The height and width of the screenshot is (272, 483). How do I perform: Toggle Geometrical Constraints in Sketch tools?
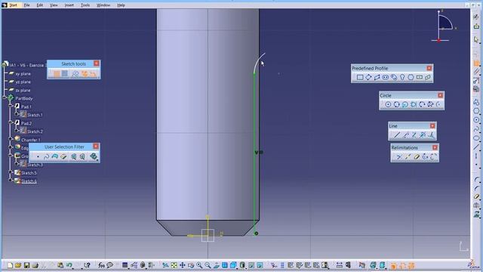85,73
